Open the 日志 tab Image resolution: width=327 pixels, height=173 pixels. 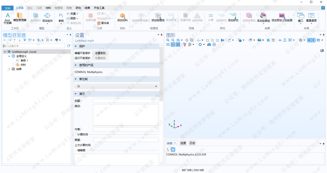(192, 143)
